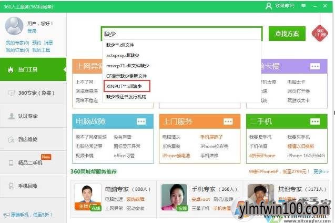Open 网络不稳定 link
335x223 pixels.
(87, 100)
